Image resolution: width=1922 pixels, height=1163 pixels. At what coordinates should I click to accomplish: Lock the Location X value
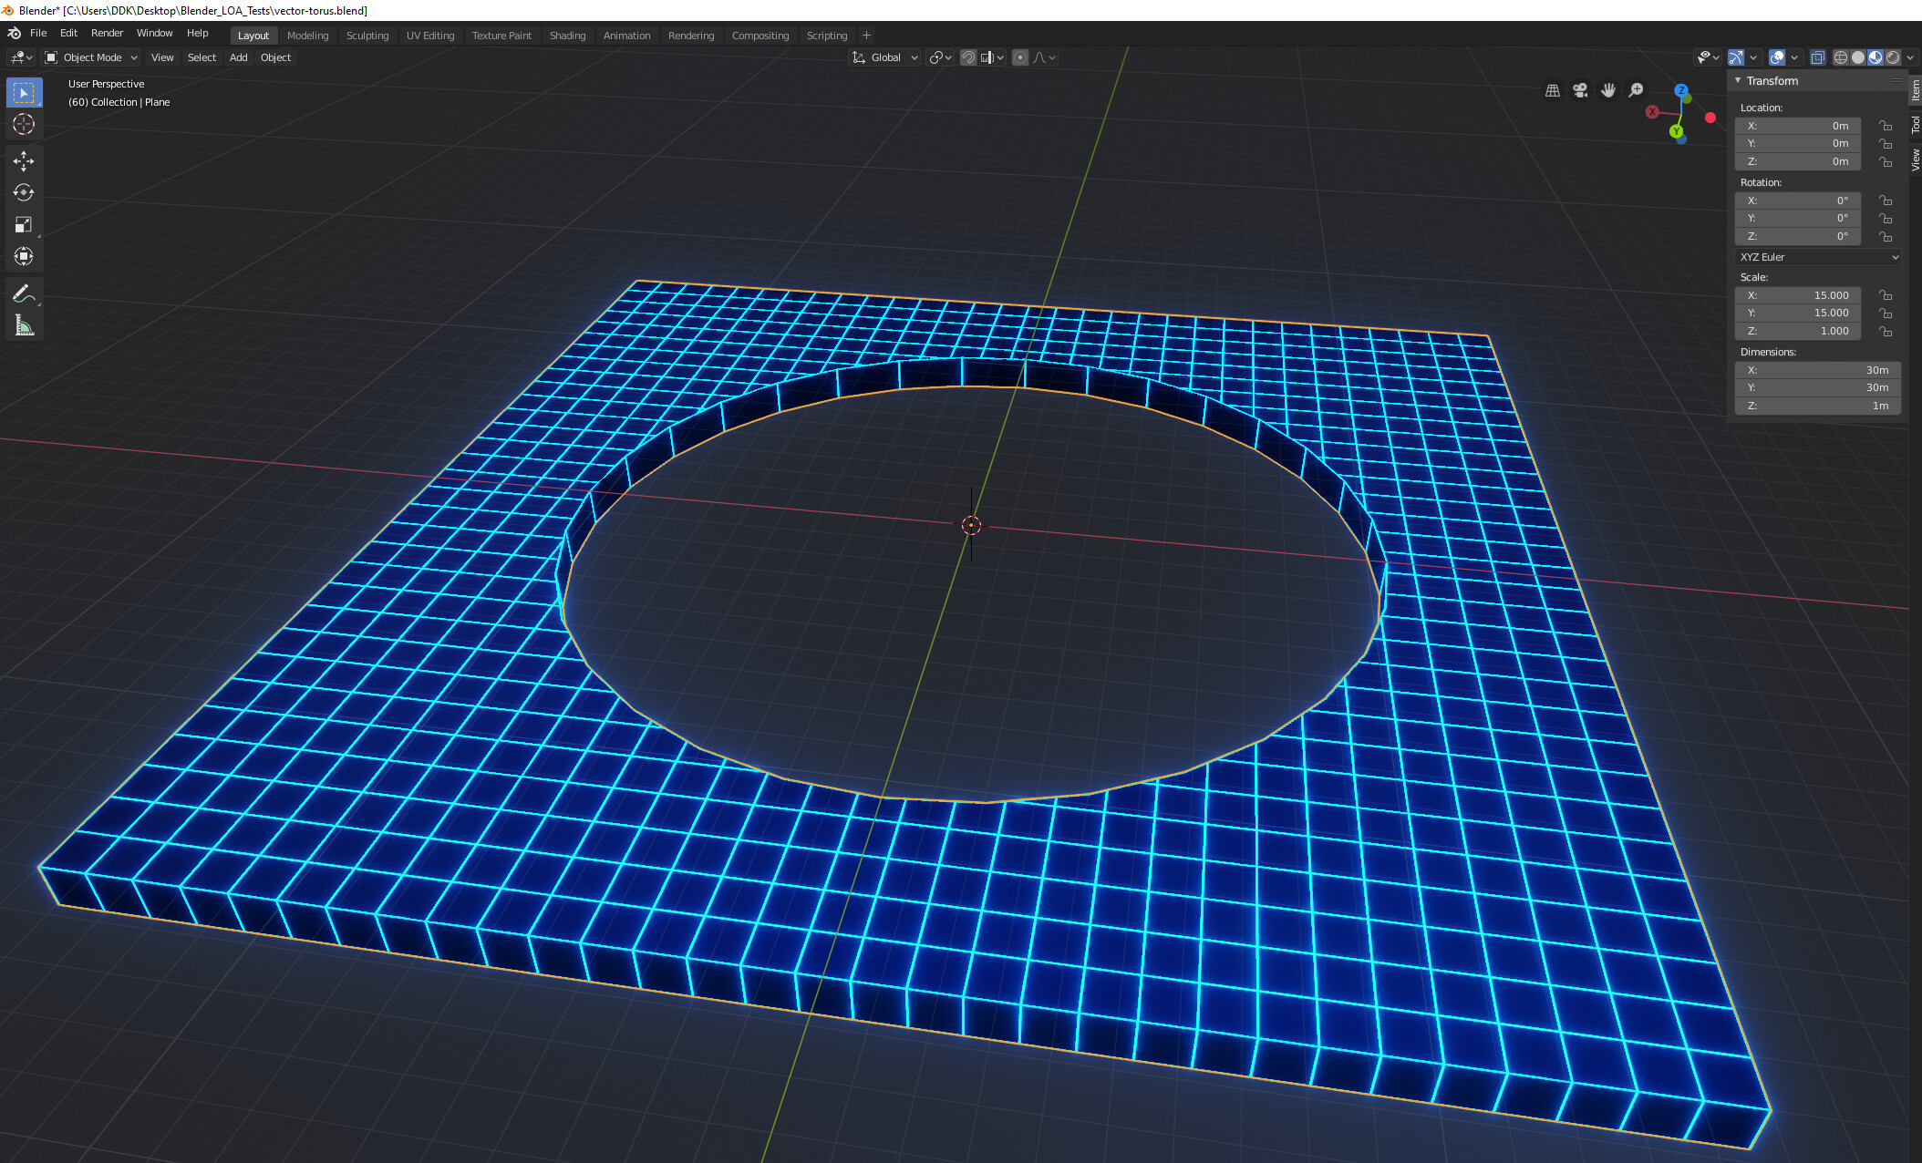point(1886,126)
